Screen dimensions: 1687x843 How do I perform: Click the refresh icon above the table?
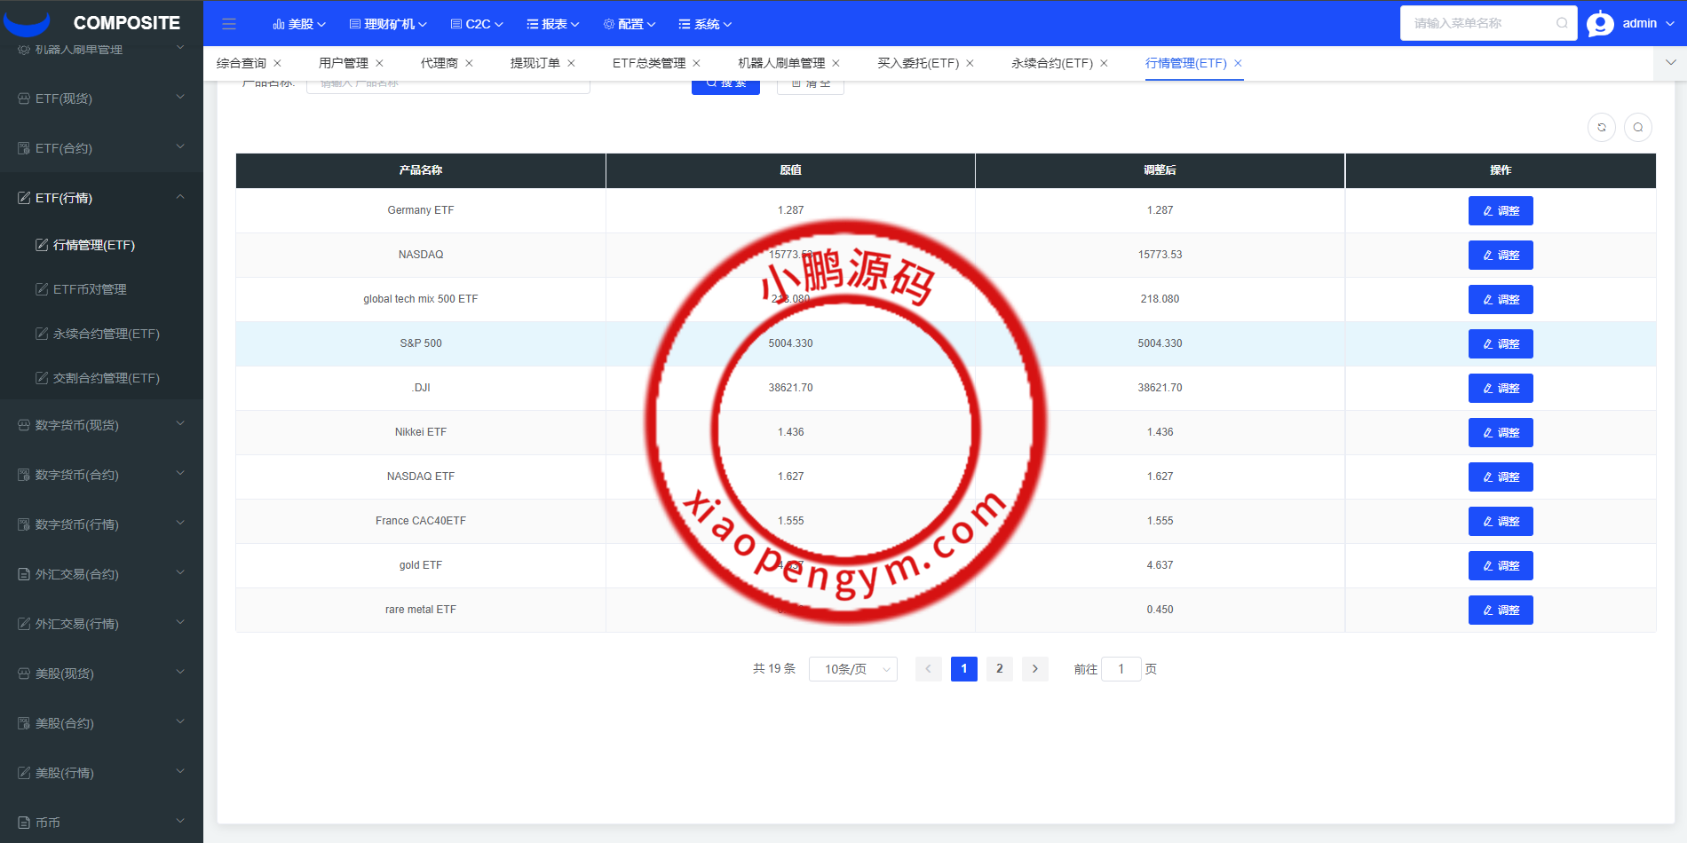coord(1601,128)
